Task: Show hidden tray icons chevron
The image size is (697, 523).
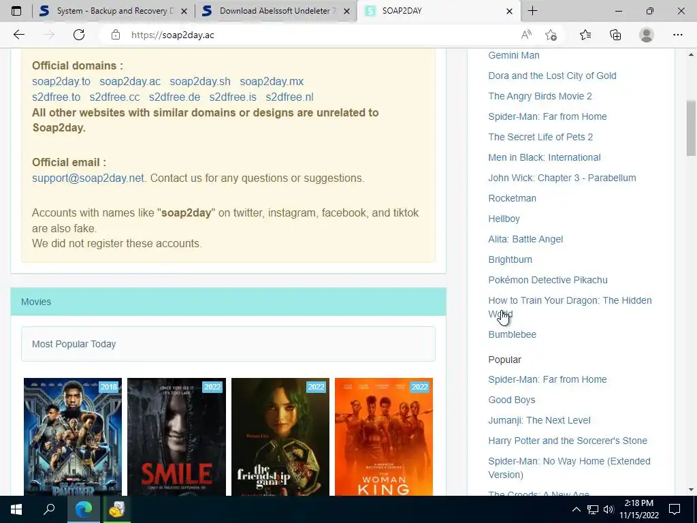Action: coord(576,509)
